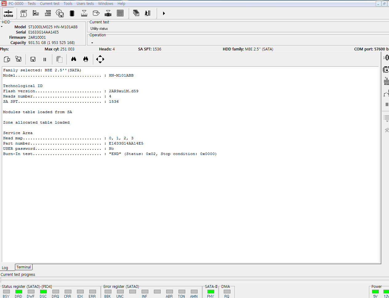The height and width of the screenshot is (298, 389).
Task: Click the binoculars find icon
Action: point(74,59)
